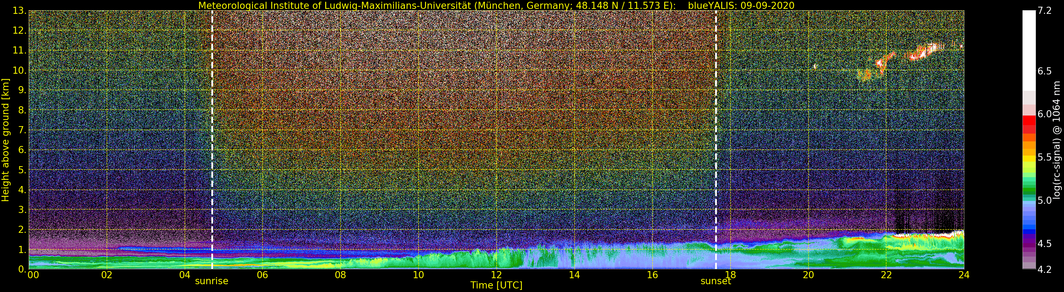Select the green band of the colorbar

pos(1029,186)
